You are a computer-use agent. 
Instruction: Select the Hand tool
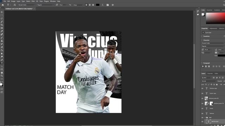click(x=2, y=72)
